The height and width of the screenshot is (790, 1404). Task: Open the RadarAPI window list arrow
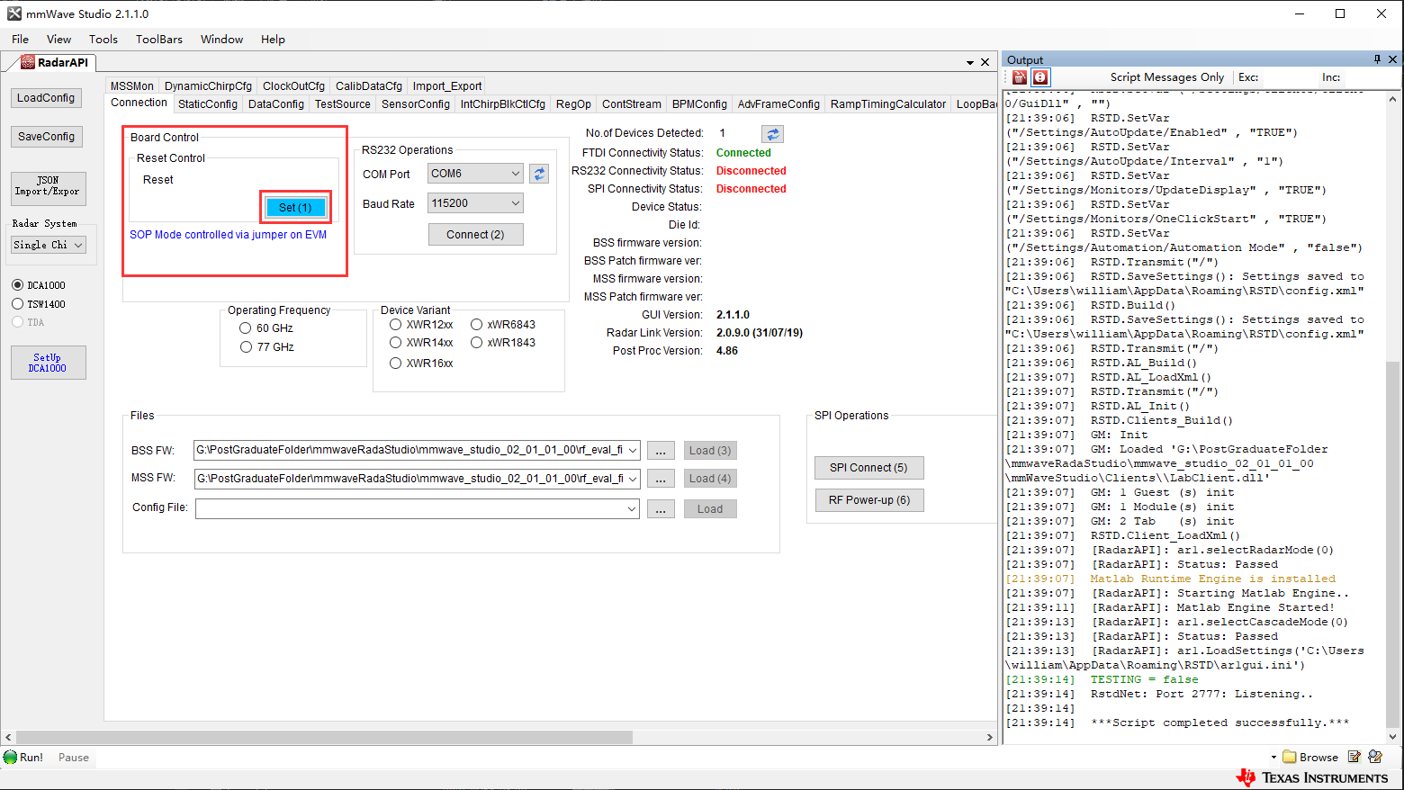(x=970, y=63)
